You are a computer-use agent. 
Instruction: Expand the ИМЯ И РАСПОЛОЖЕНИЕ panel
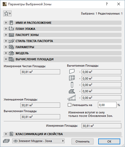point(6,23)
